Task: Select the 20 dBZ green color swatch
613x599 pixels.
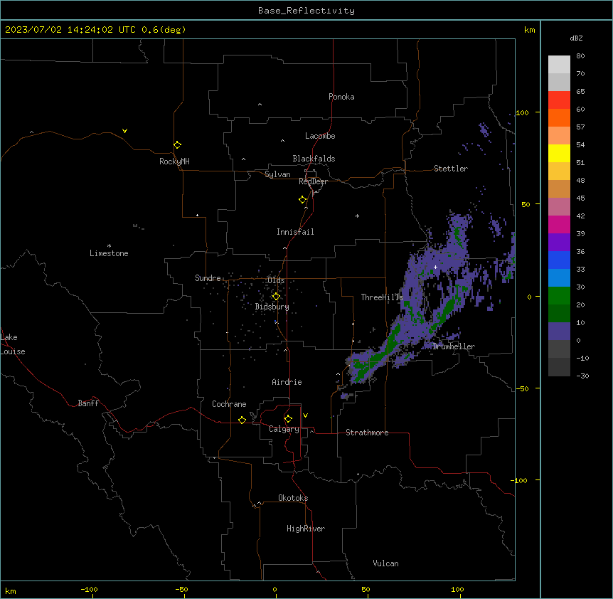Action: 559,313
